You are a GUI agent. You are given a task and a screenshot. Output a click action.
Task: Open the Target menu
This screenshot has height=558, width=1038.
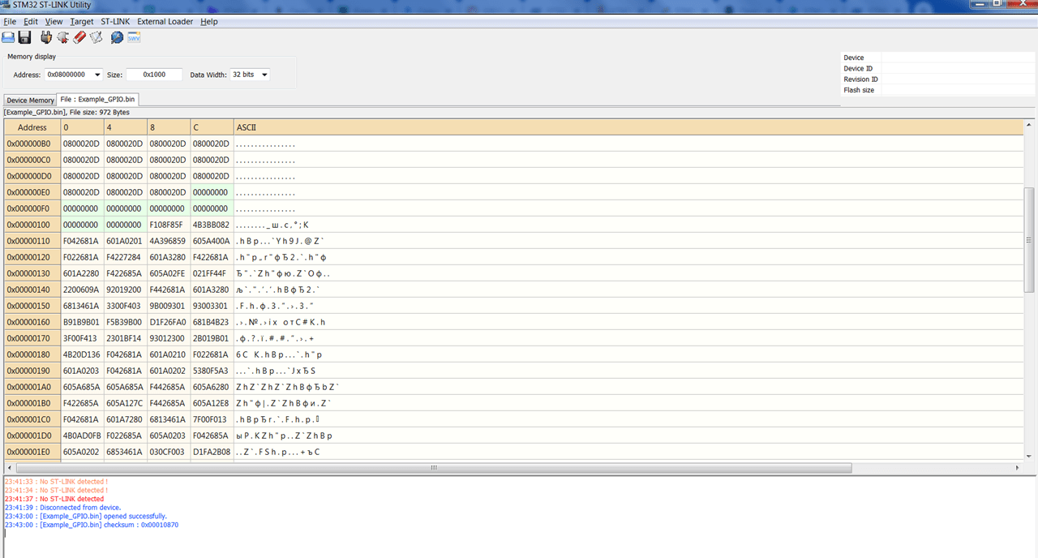coord(82,21)
